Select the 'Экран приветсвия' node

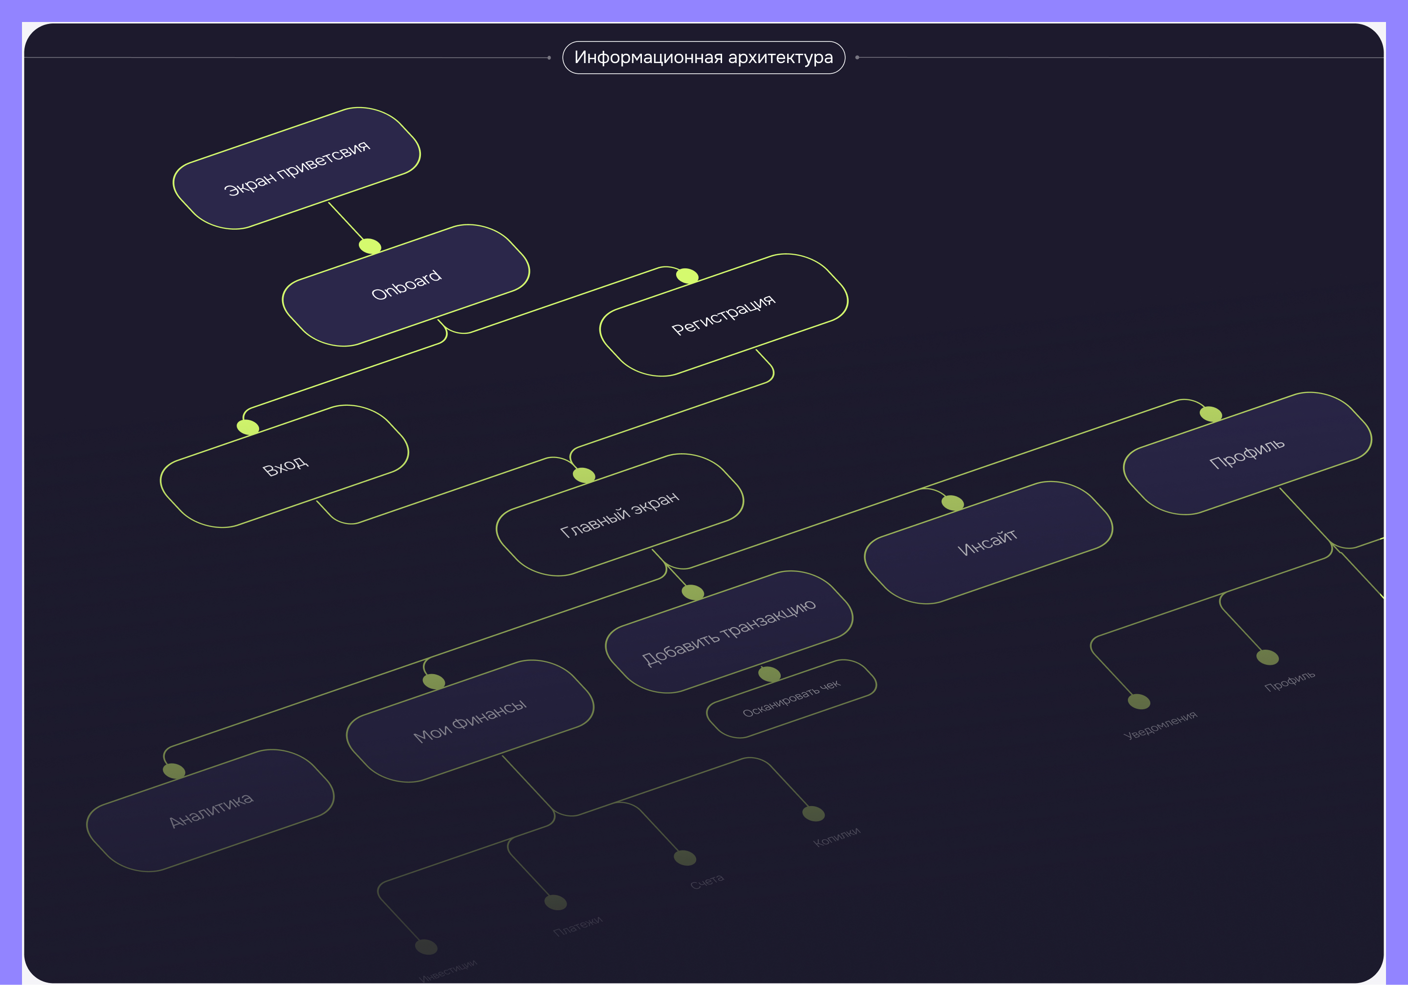pyautogui.click(x=297, y=168)
